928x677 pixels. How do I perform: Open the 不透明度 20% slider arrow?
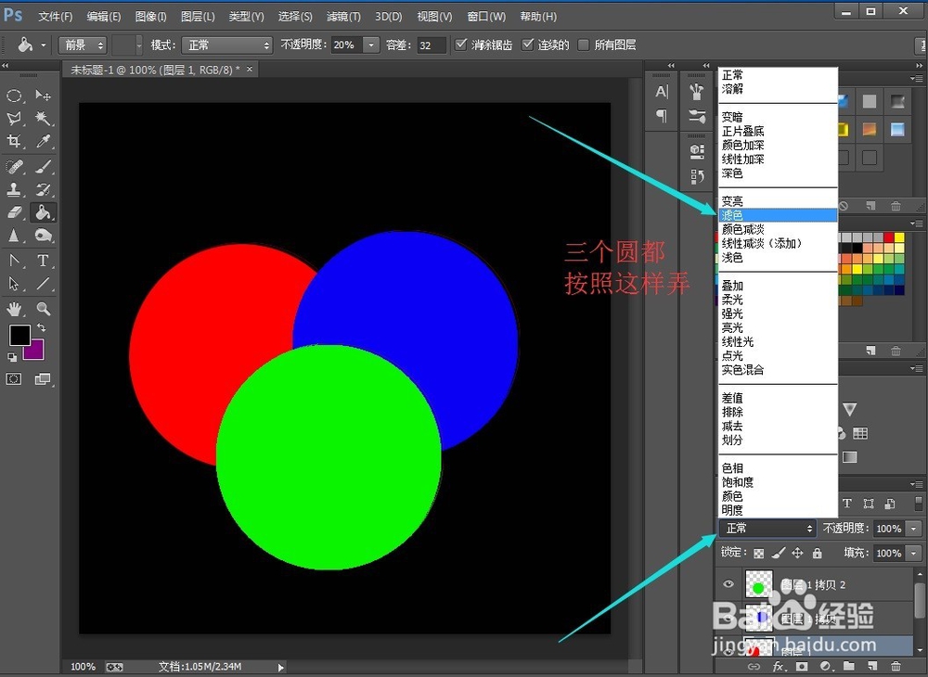(x=371, y=45)
